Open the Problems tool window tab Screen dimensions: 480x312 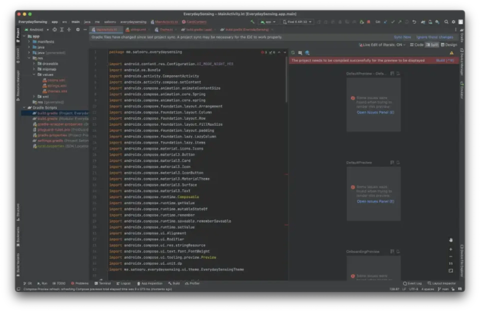80,283
